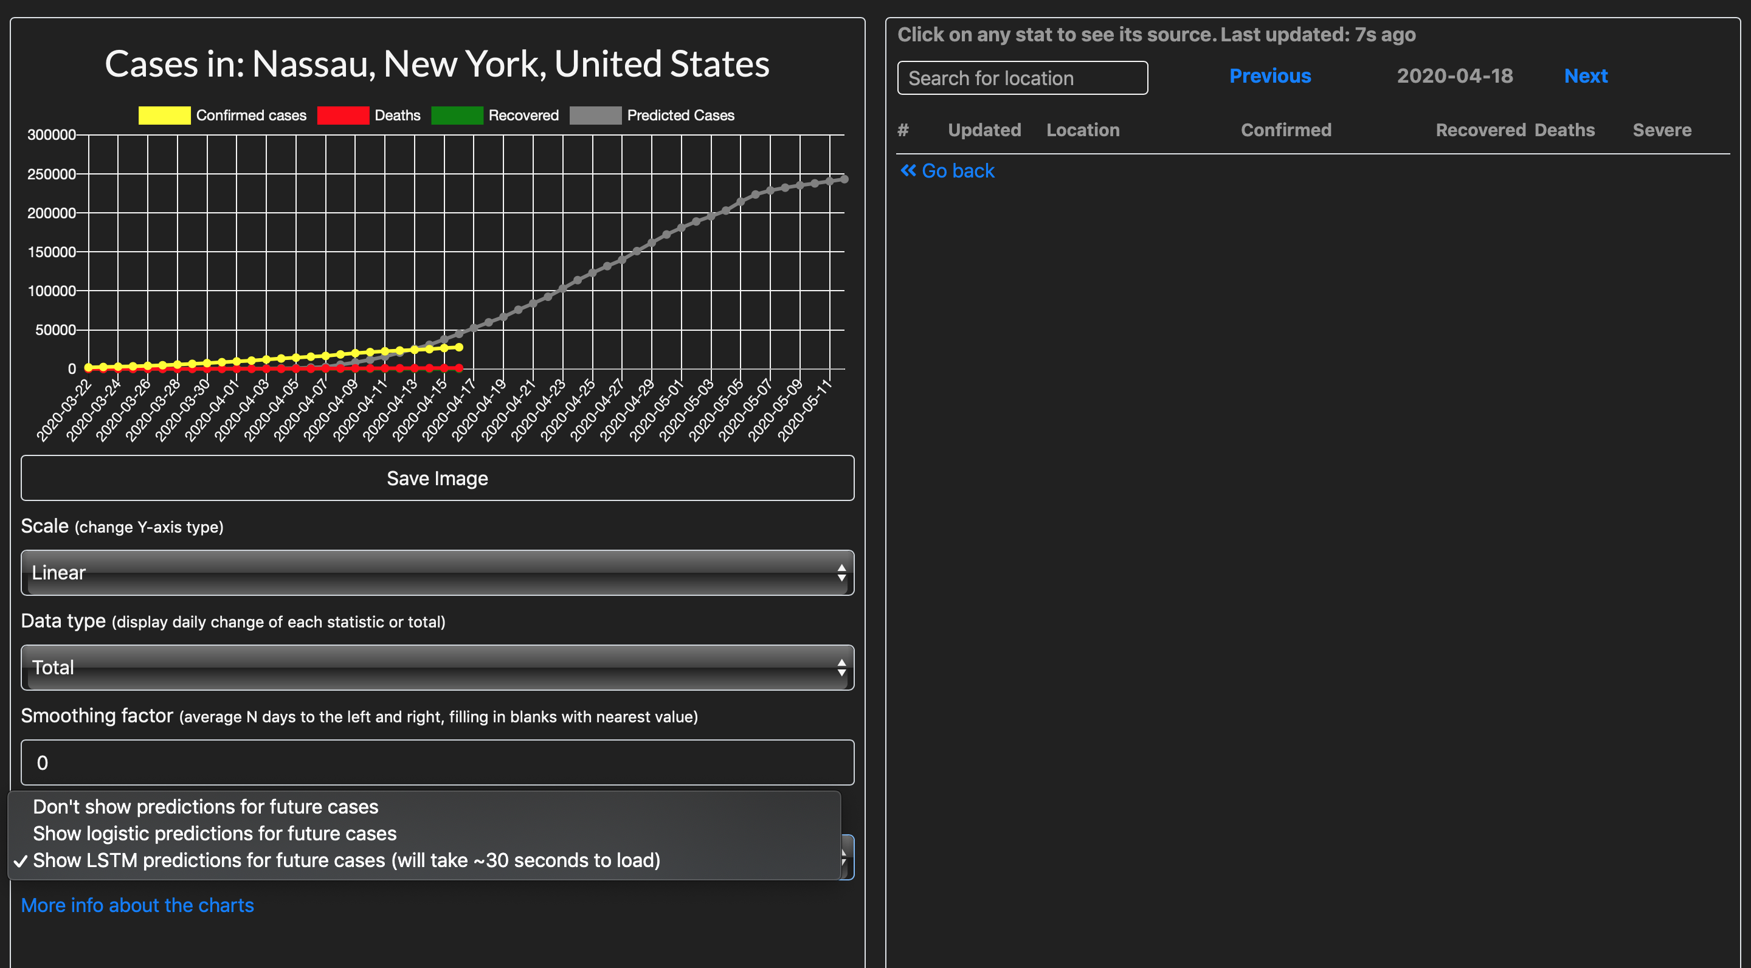Click the 2020-04-18 date label

tap(1455, 75)
